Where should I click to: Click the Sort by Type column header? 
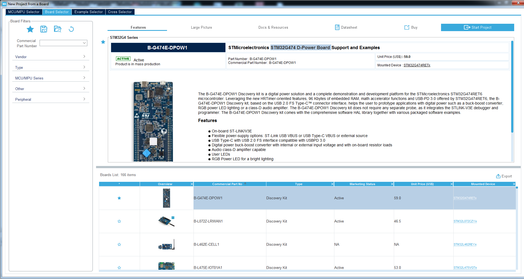coord(299,184)
